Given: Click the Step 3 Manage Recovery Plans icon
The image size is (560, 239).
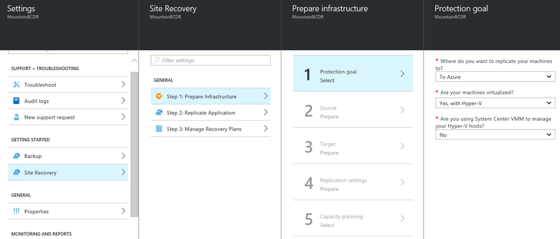Looking at the screenshot, I should tap(159, 129).
